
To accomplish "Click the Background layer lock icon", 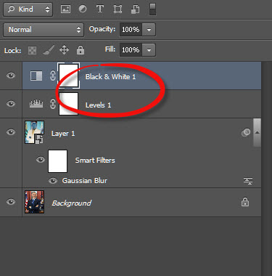I will click(x=245, y=201).
